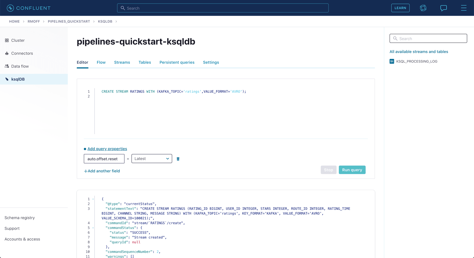Open the support lifebuoy icon
Screen dimensions: 474x258
(x=423, y=8)
